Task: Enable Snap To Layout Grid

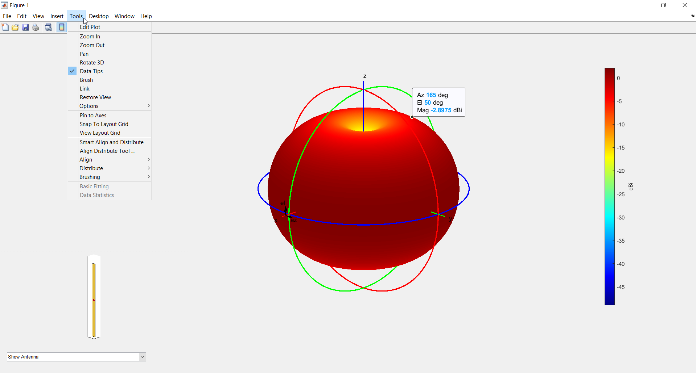Action: (x=104, y=124)
